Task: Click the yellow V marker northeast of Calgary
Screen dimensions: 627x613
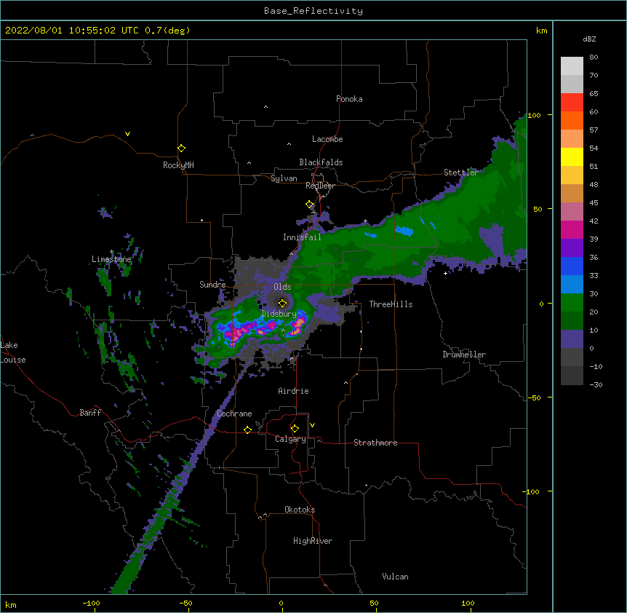Action: click(312, 425)
